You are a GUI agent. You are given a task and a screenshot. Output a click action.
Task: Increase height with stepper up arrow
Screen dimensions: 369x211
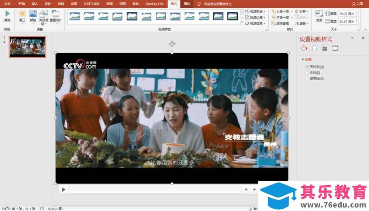tap(357, 13)
